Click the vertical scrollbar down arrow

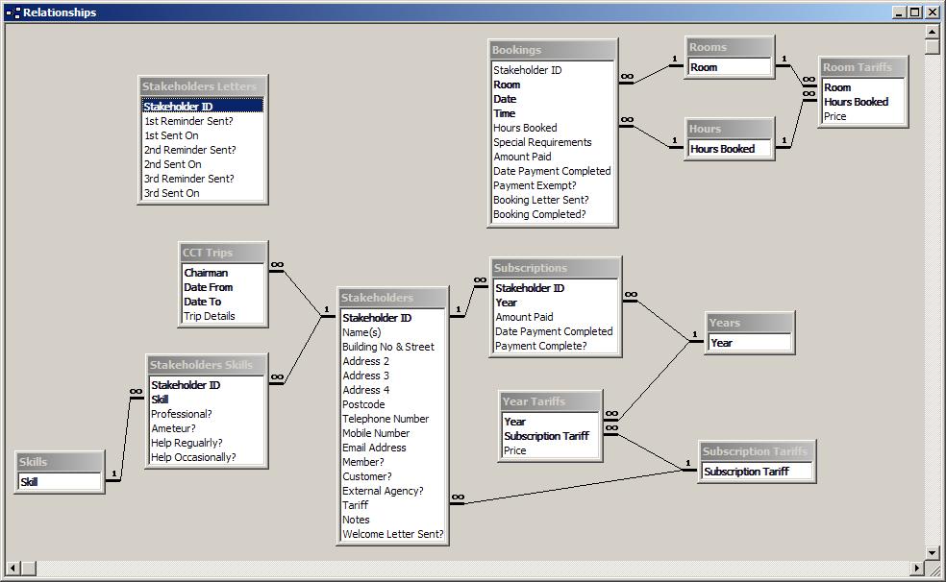click(x=933, y=552)
